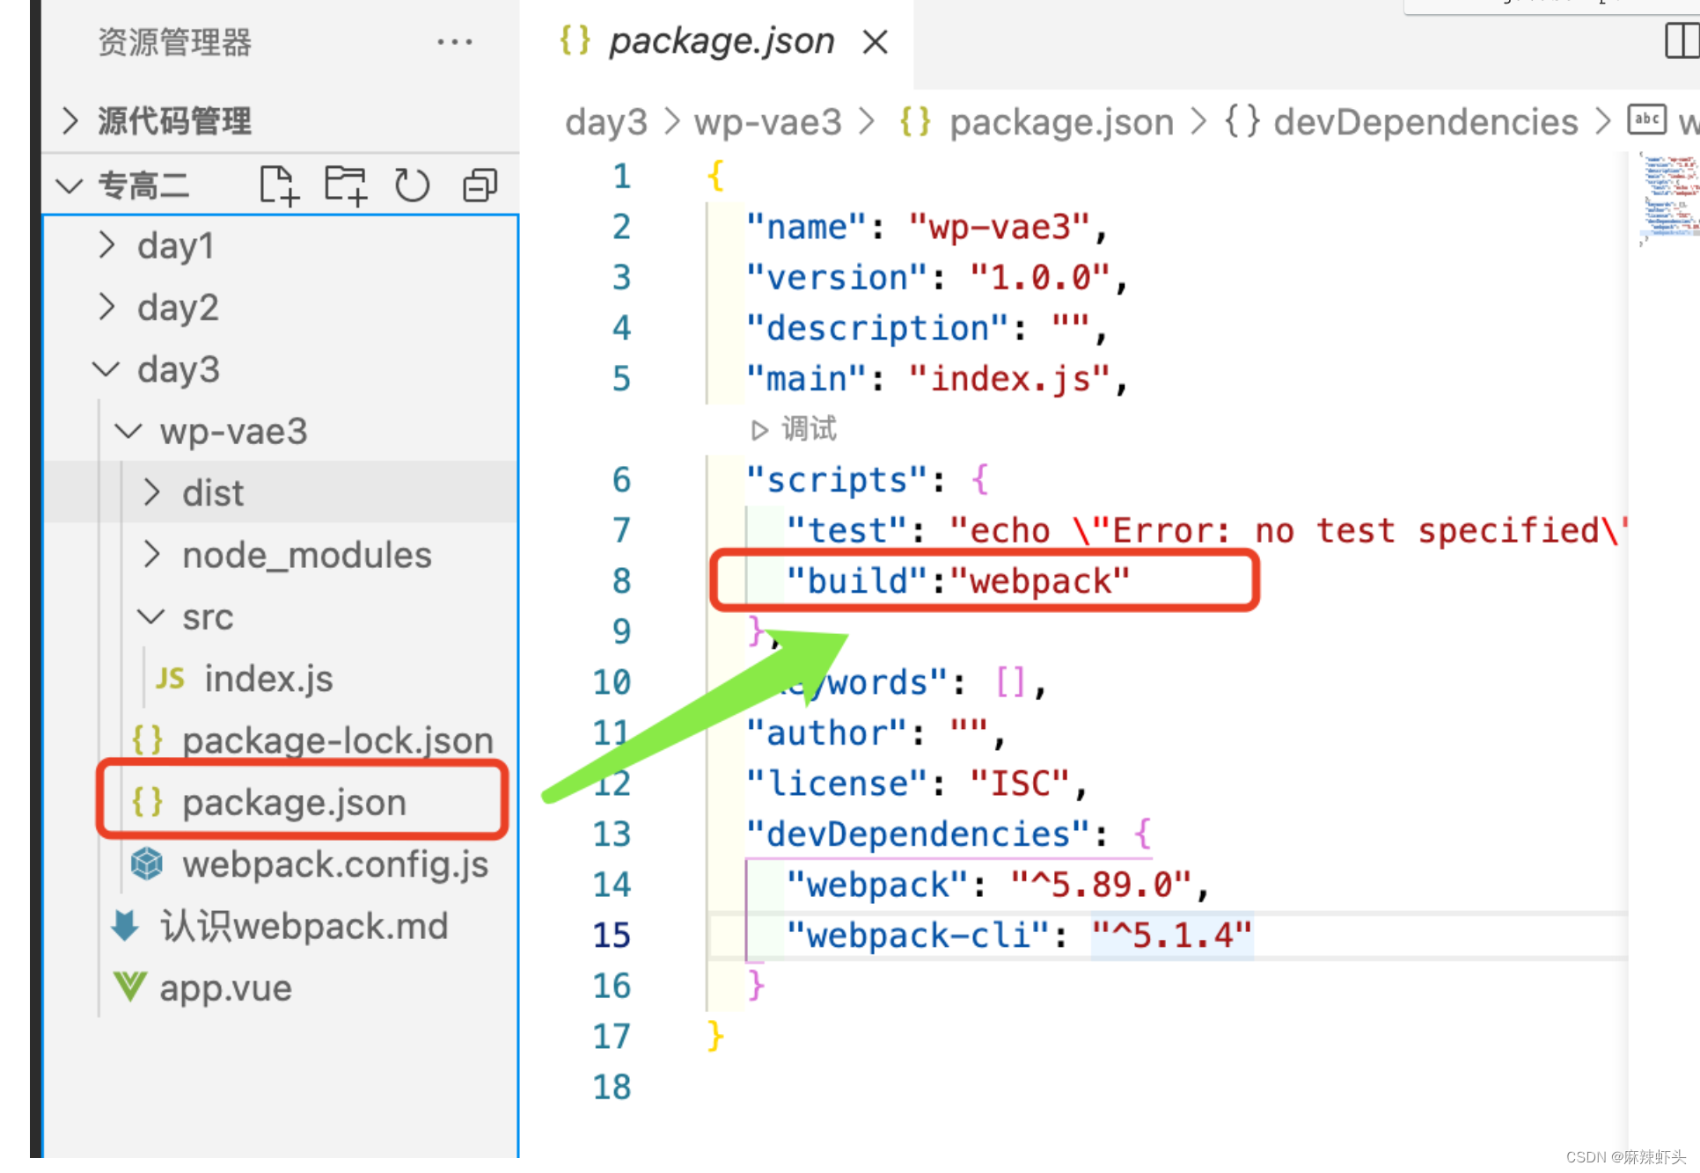Viewport: 1700px width, 1173px height.
Task: Open the app.vue file
Action: [225, 988]
